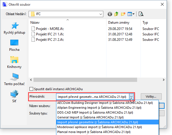Collapse the Převodník dropdown arrow

coord(131,97)
